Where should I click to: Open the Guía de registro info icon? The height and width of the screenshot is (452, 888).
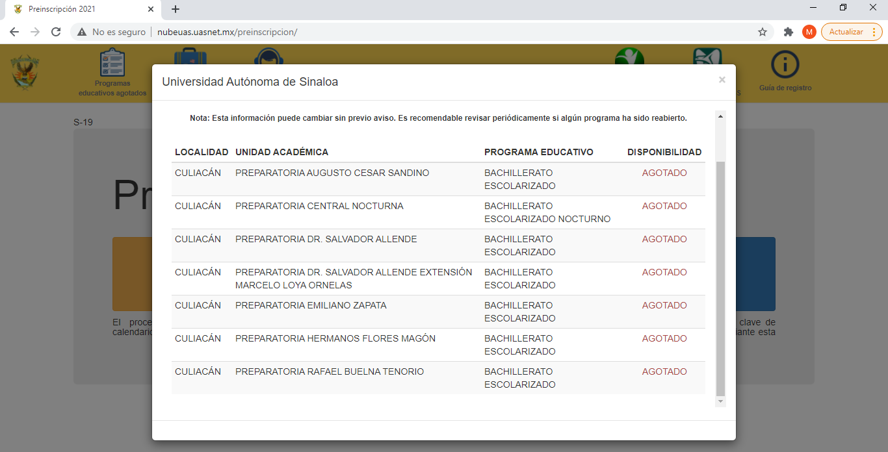coord(785,64)
